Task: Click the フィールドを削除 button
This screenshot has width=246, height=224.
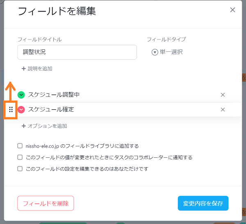Action: pos(46,203)
